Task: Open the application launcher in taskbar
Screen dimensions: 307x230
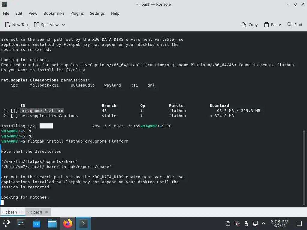Action: pyautogui.click(x=6, y=223)
